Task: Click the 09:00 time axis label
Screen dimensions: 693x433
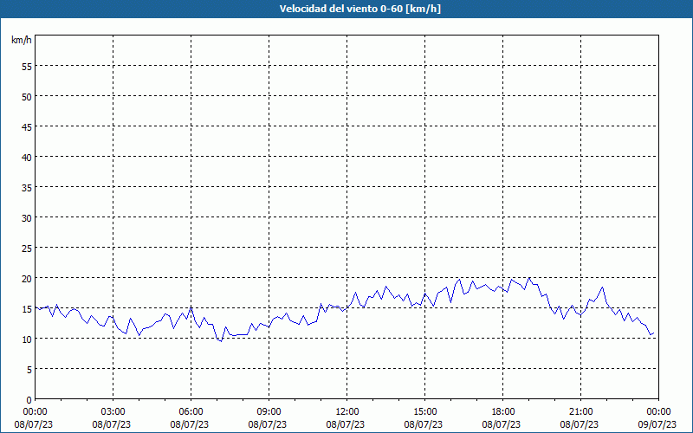Action: coord(269,412)
